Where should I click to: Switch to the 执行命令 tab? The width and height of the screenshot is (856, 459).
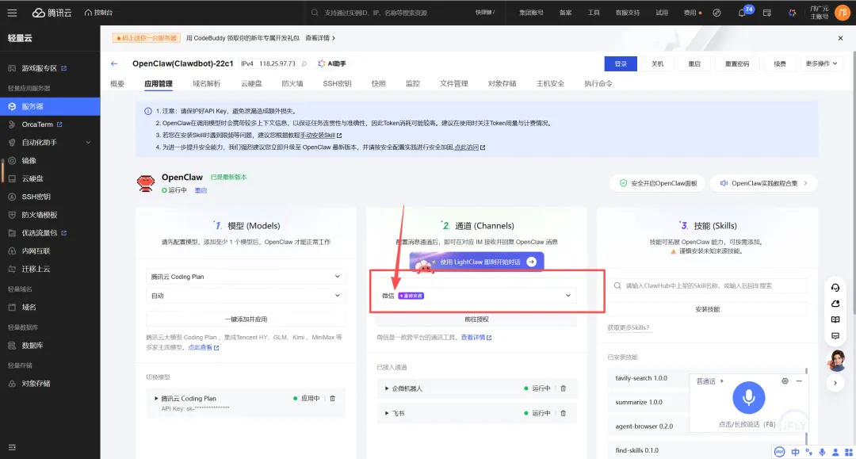598,83
